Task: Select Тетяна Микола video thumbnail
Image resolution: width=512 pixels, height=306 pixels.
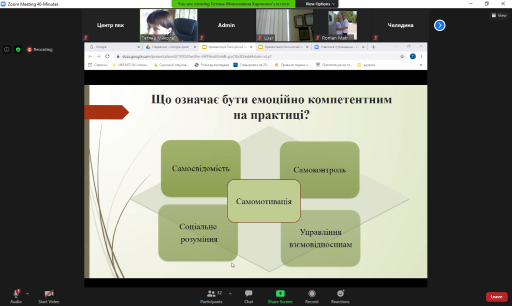Action: pyautogui.click(x=168, y=25)
